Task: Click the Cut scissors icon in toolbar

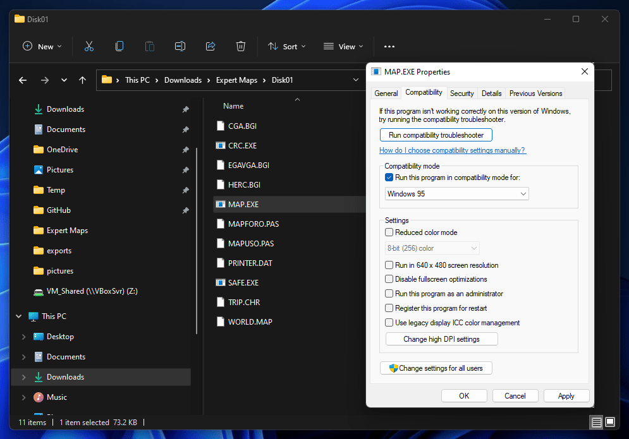Action: (x=89, y=46)
